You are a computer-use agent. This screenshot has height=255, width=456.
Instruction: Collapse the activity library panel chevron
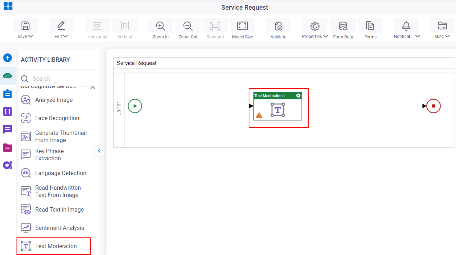coord(99,151)
